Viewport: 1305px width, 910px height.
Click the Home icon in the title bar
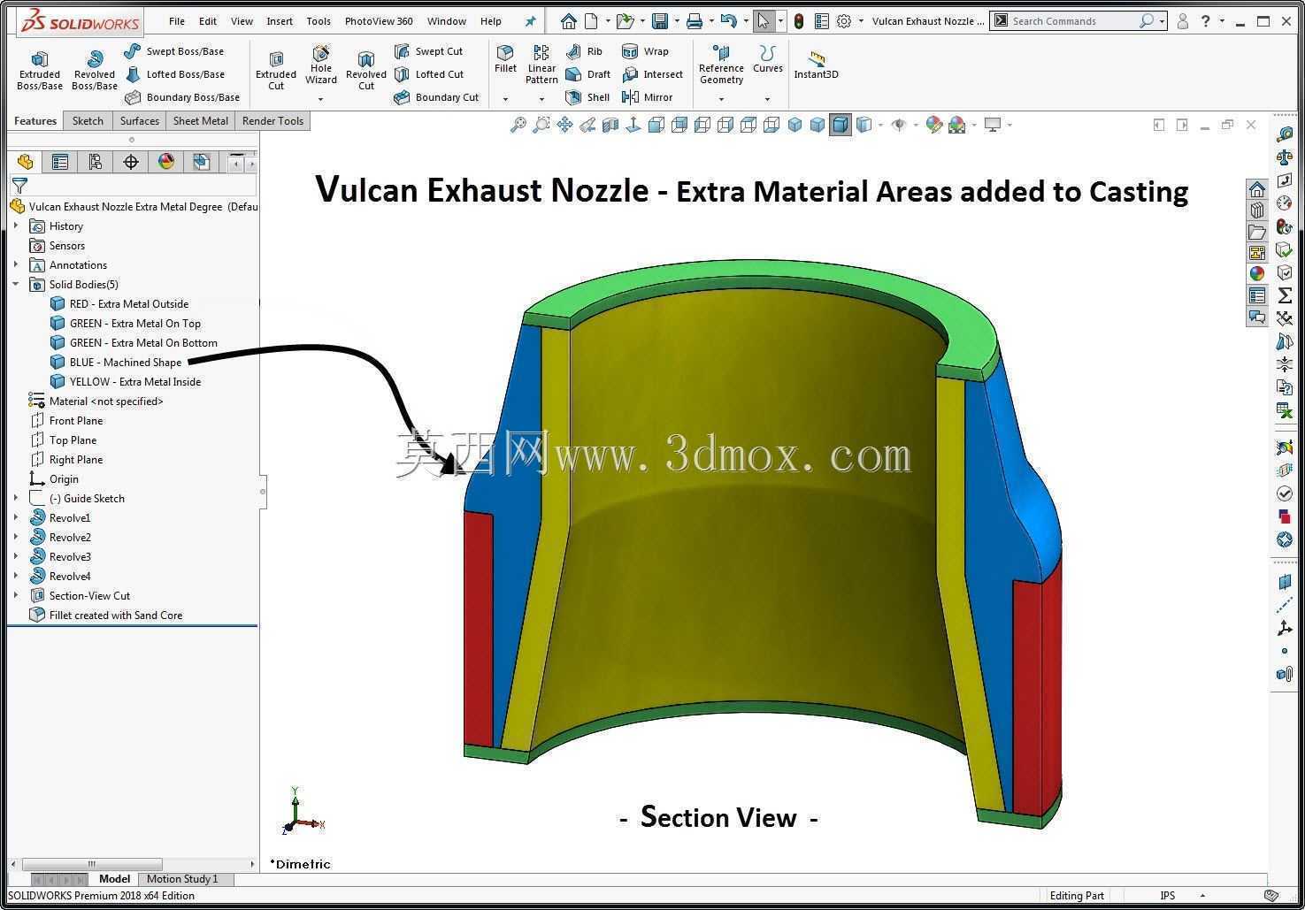569,20
